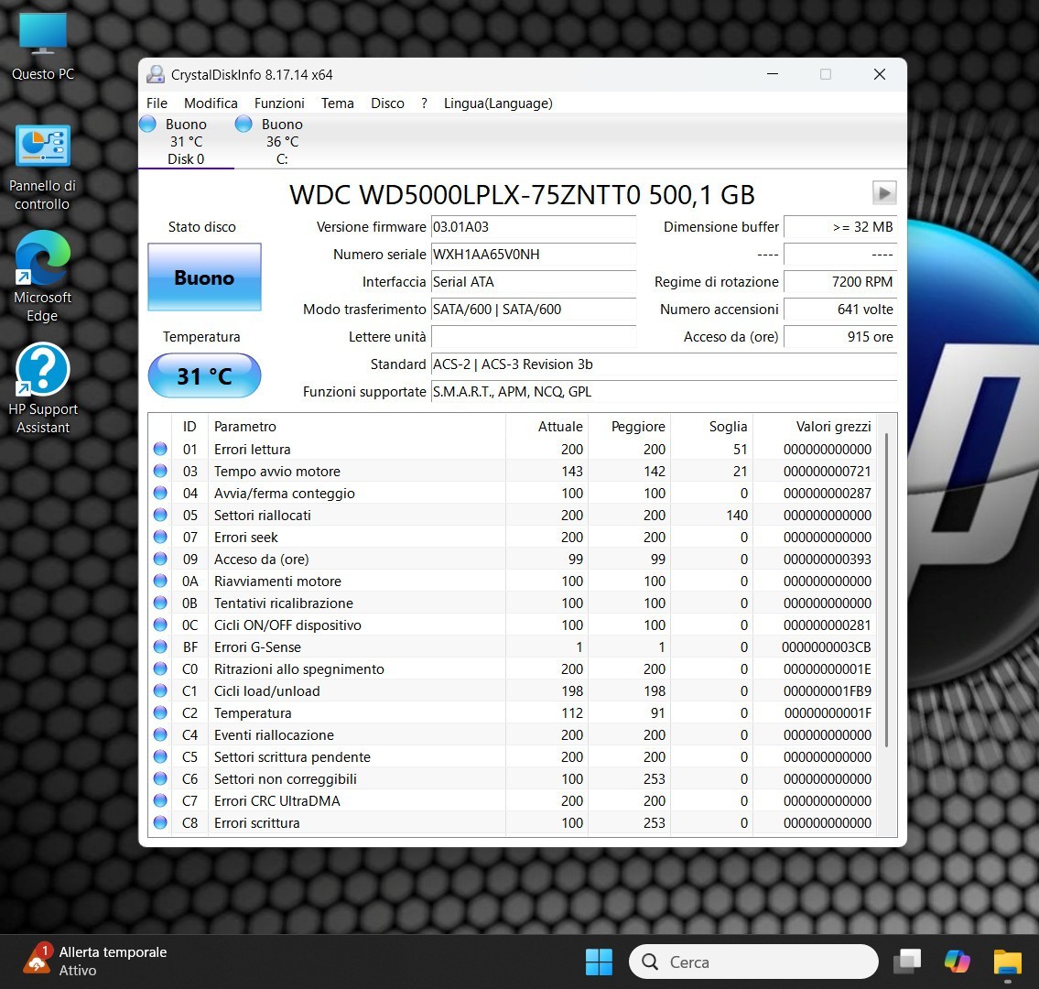Click the Parametro column header

click(x=357, y=426)
